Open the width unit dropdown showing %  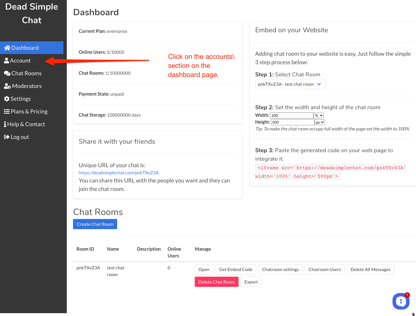(319, 115)
